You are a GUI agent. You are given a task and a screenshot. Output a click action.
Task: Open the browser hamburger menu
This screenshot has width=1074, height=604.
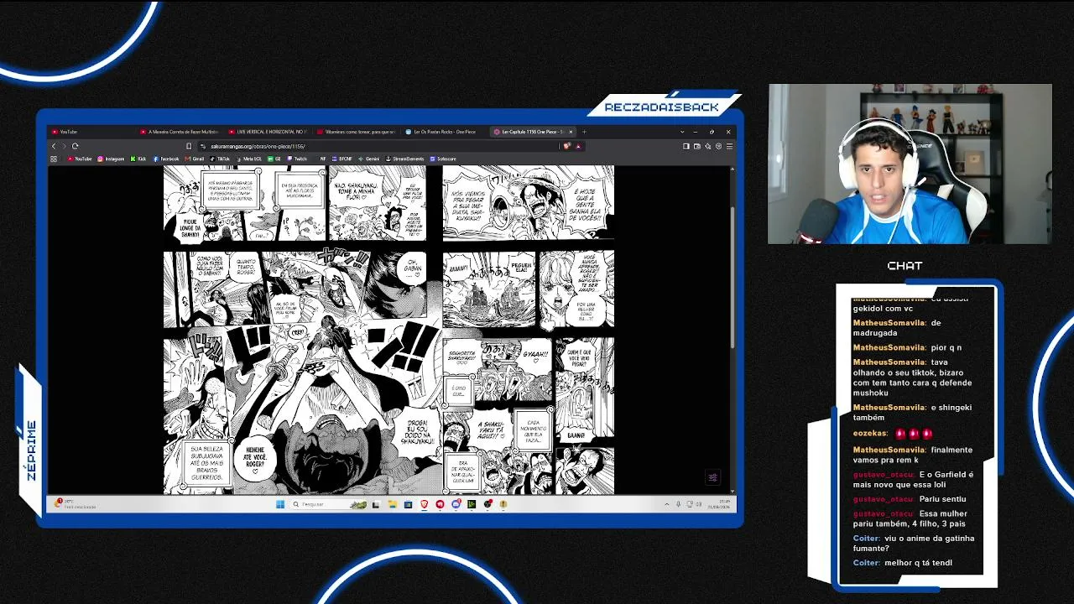click(x=728, y=146)
